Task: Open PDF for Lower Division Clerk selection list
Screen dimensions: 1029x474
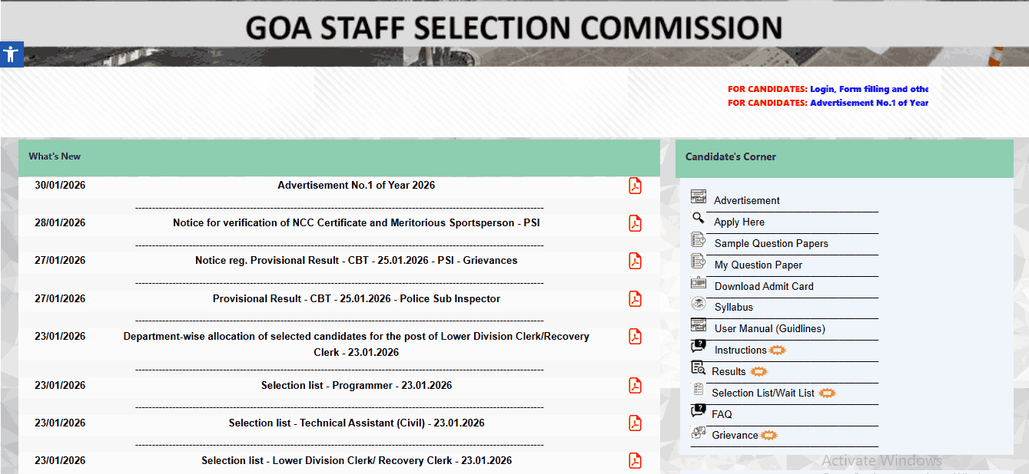Action: [635, 460]
